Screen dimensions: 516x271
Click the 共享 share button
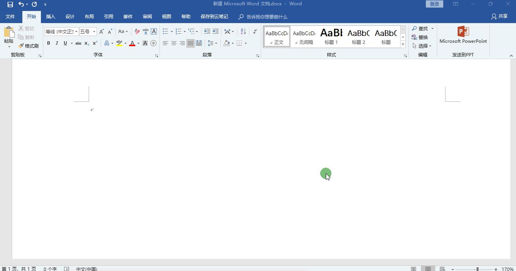tap(499, 16)
